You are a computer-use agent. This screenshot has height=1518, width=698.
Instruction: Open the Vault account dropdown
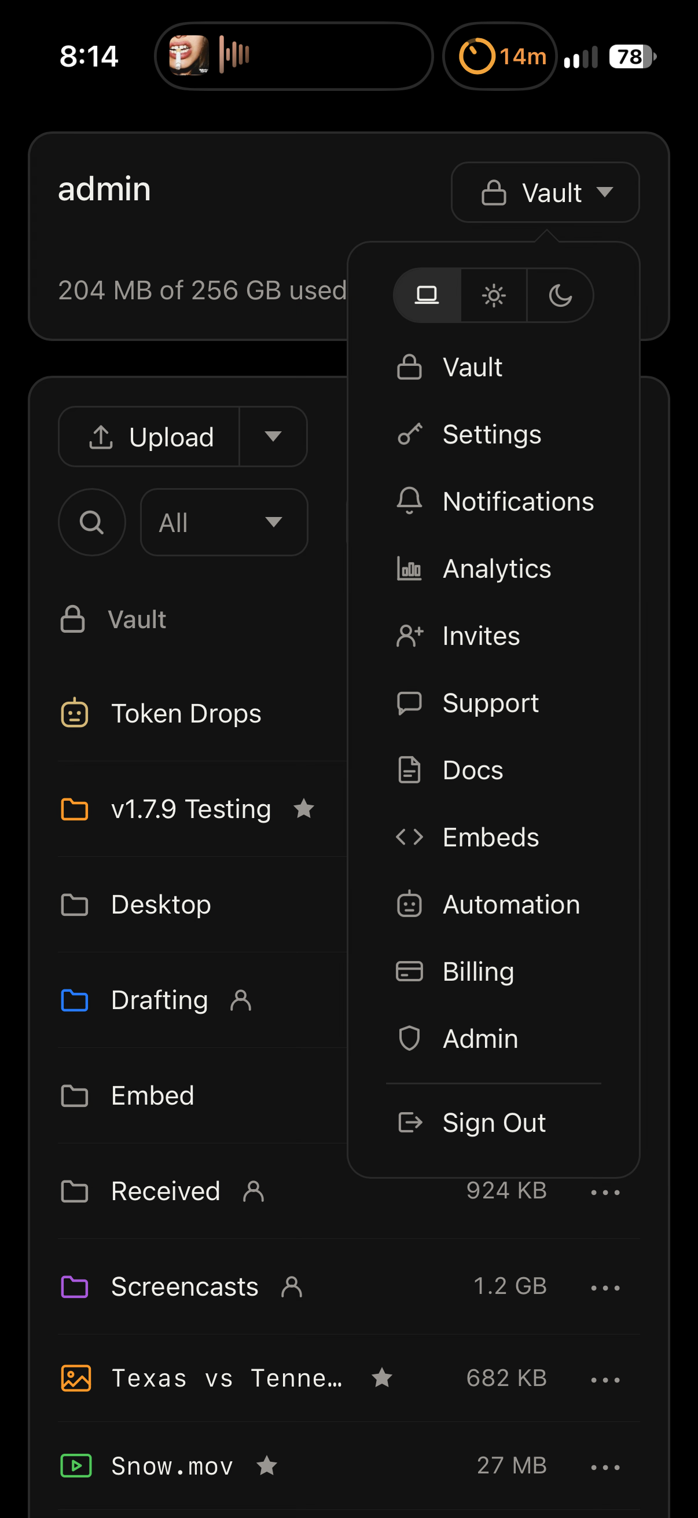coord(545,192)
